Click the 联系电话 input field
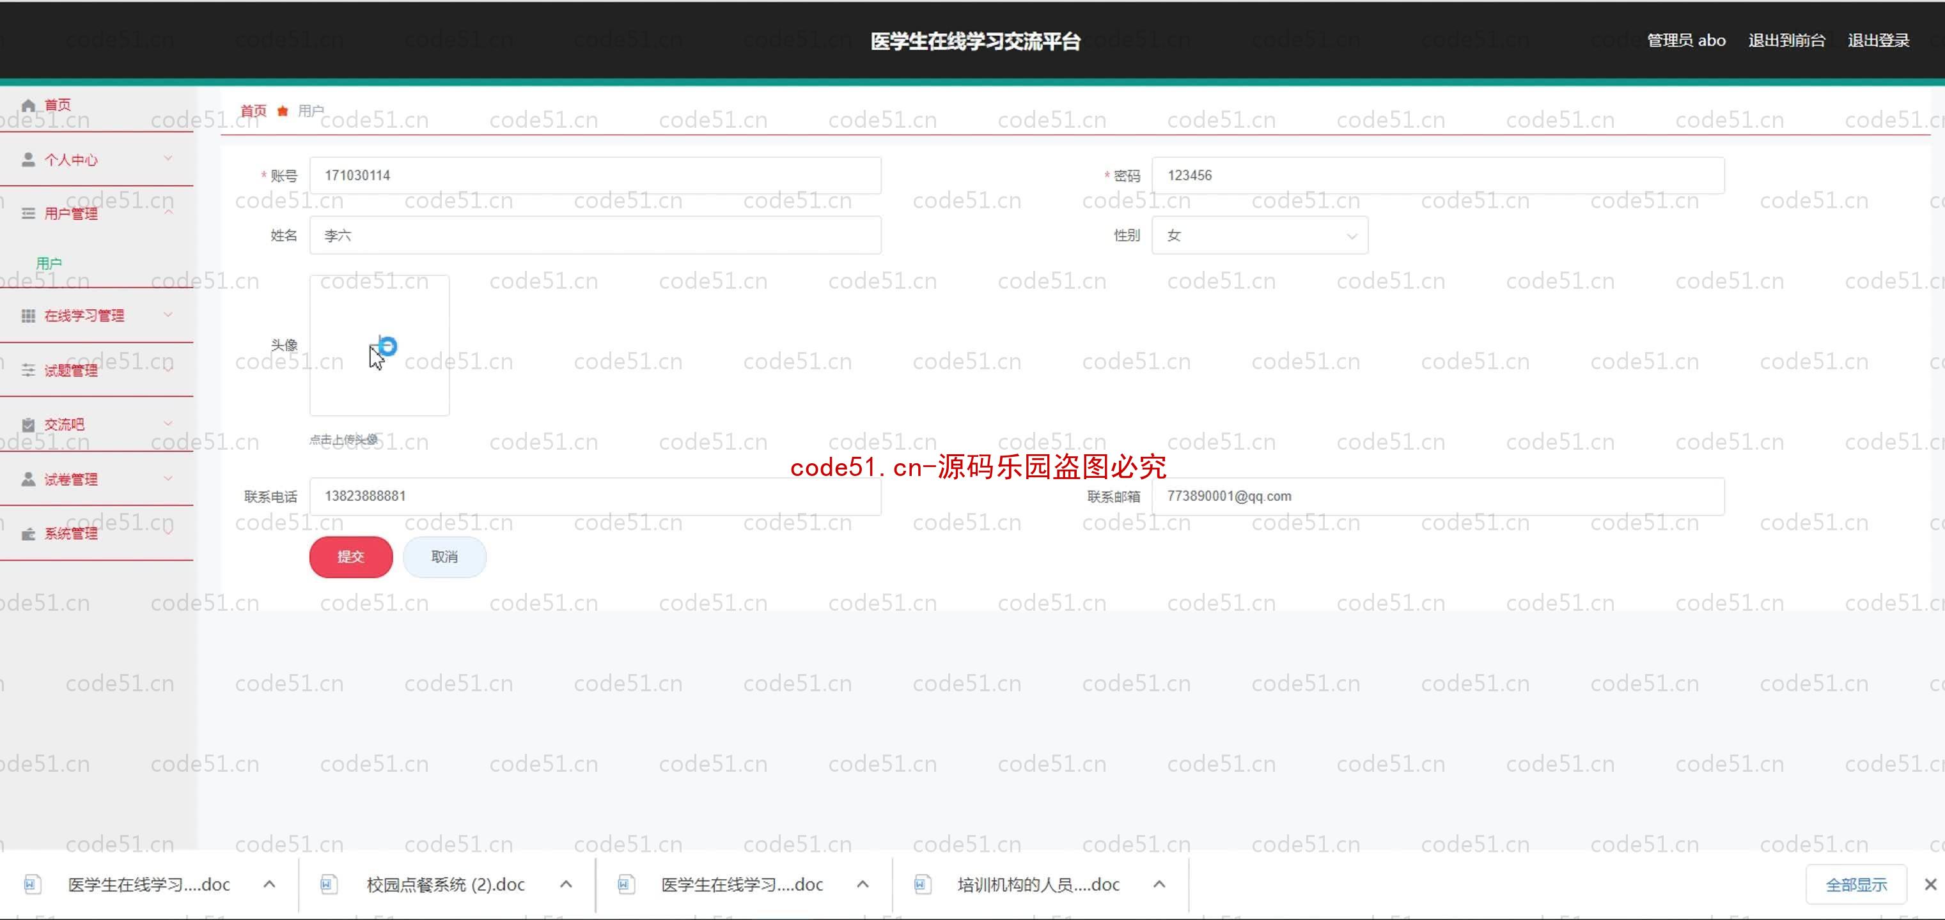This screenshot has width=1945, height=920. click(595, 496)
